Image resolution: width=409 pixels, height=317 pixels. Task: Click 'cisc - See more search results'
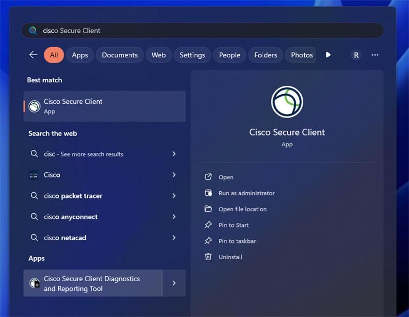[91, 154]
